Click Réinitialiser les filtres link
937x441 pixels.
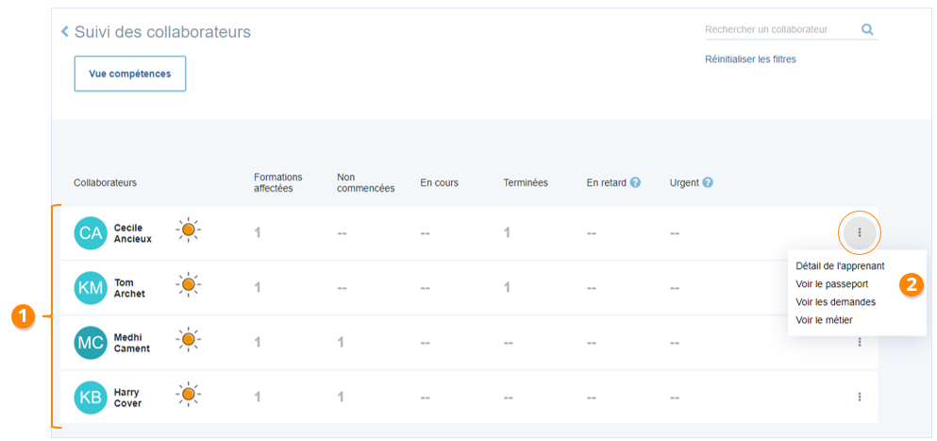click(750, 59)
